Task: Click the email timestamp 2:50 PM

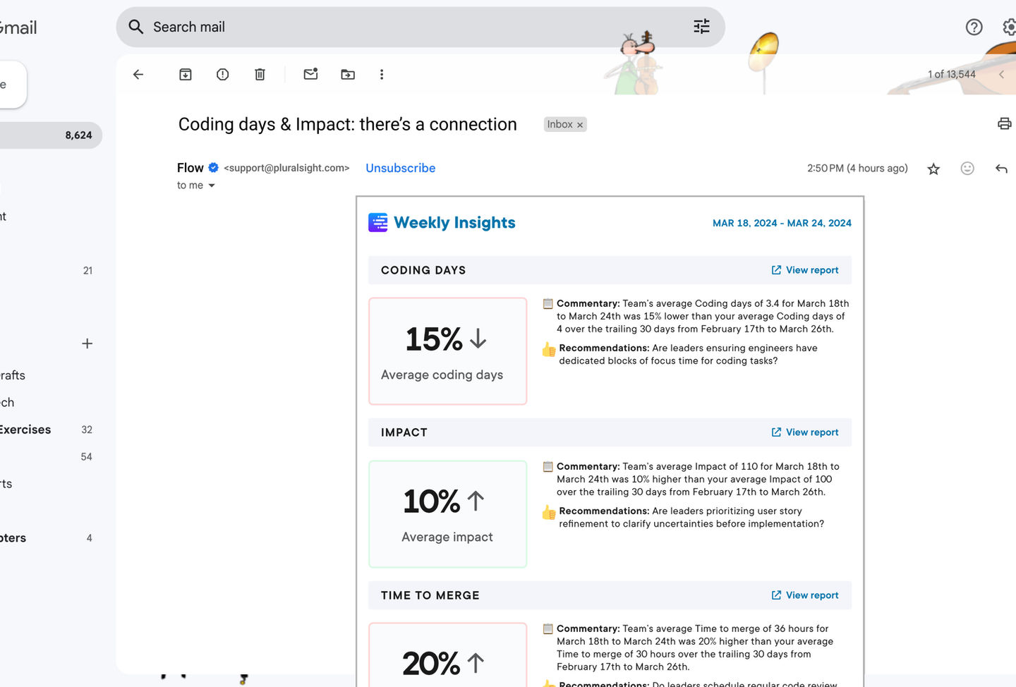Action: point(857,168)
